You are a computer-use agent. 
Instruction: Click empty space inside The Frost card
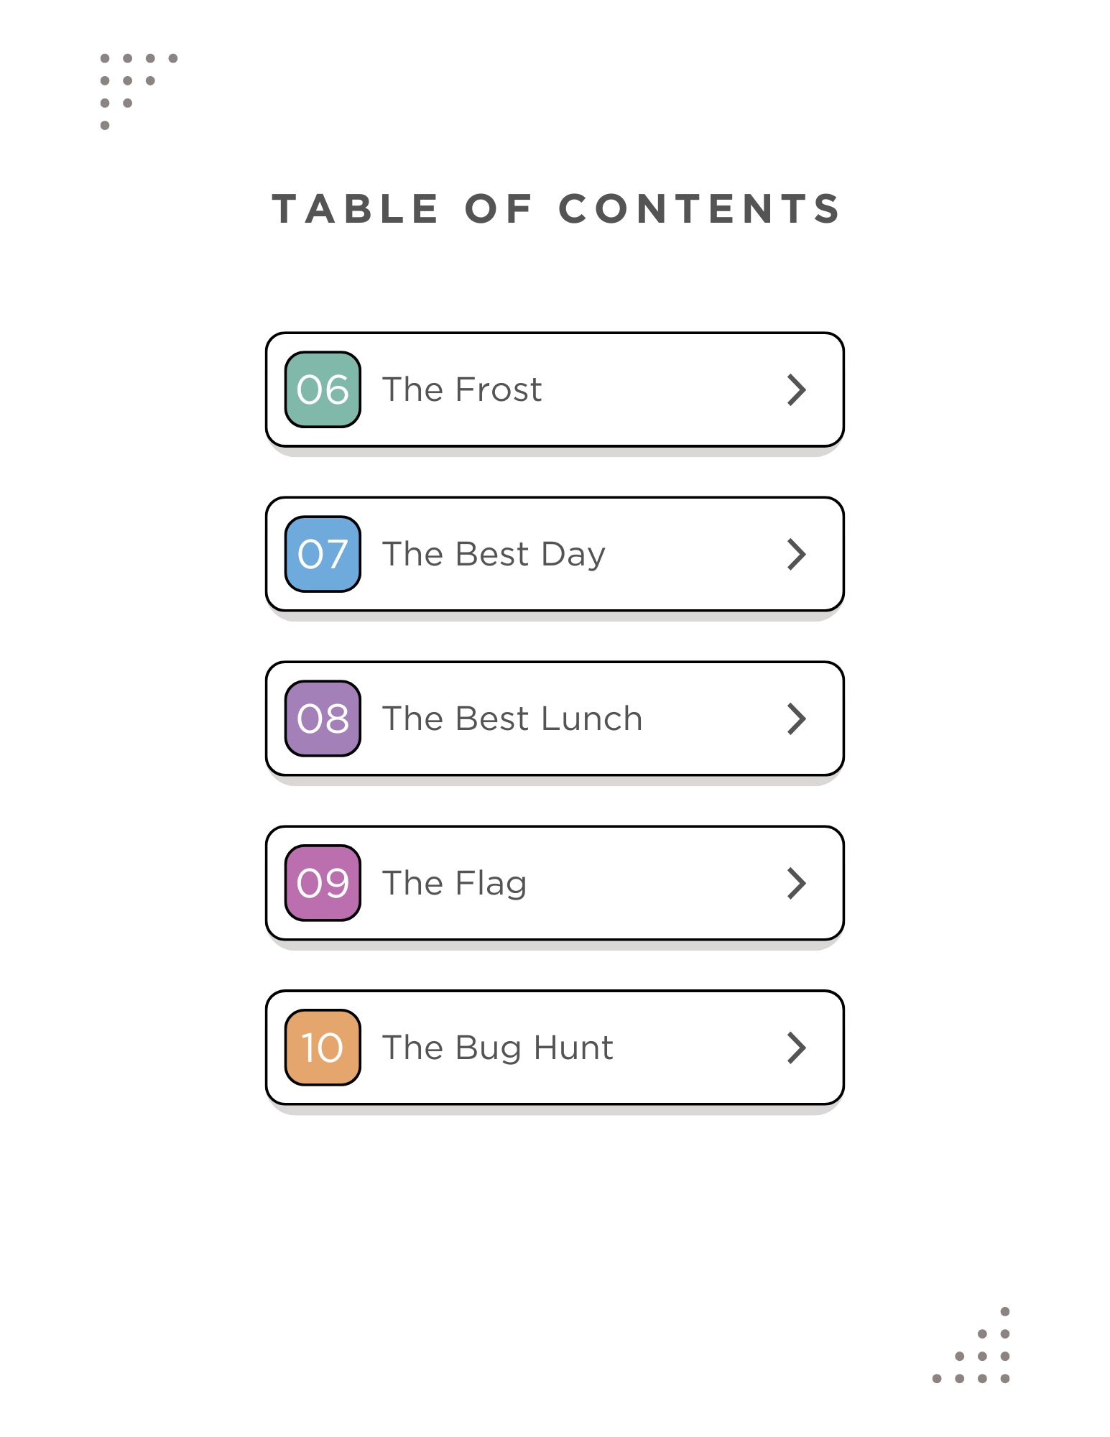coord(661,389)
